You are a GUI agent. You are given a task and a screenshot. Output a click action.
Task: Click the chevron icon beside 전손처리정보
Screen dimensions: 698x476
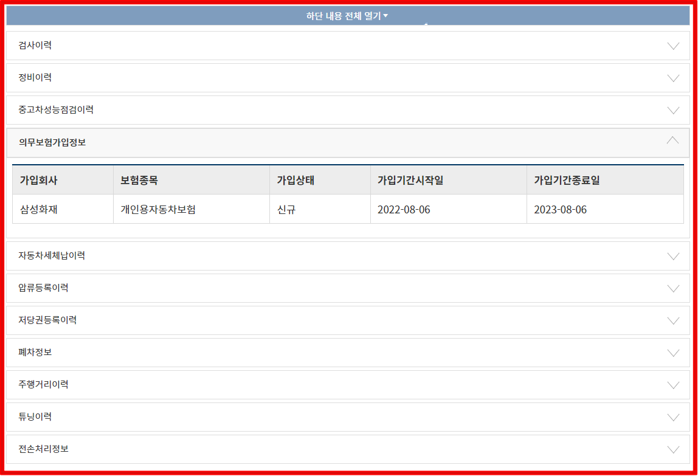pos(673,449)
